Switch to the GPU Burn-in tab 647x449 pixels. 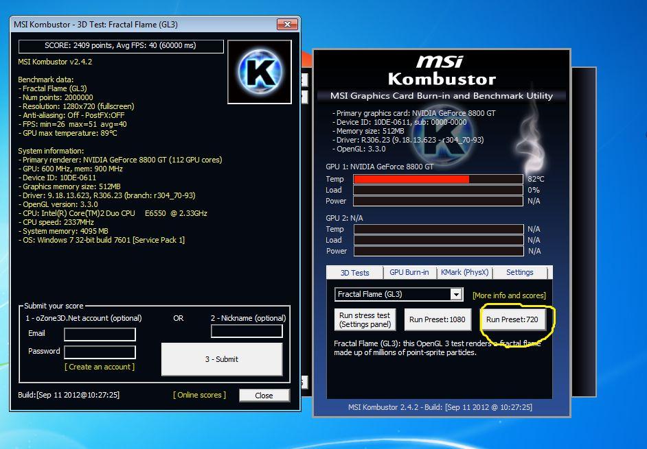pos(409,272)
